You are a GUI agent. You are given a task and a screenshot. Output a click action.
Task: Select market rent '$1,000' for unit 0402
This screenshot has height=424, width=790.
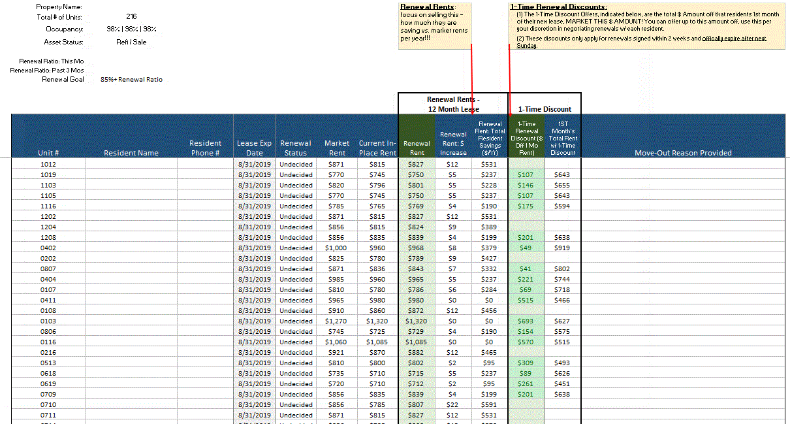pos(337,248)
